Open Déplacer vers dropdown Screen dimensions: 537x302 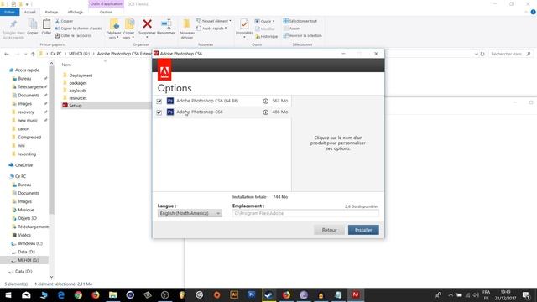click(x=114, y=29)
